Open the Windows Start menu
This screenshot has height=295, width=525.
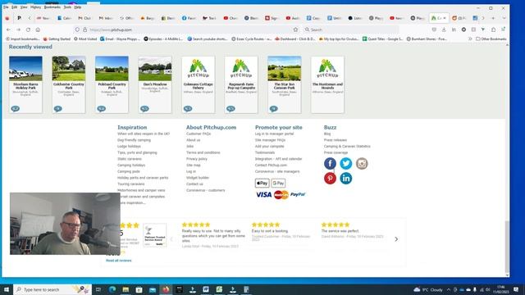tap(7, 289)
